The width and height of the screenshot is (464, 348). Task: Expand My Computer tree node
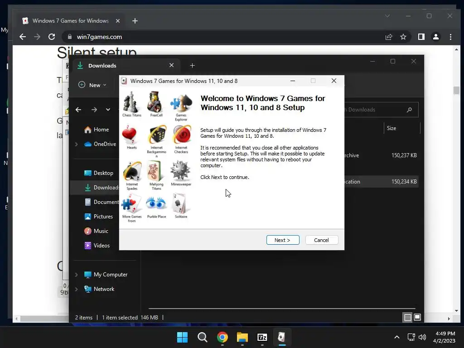coord(76,275)
